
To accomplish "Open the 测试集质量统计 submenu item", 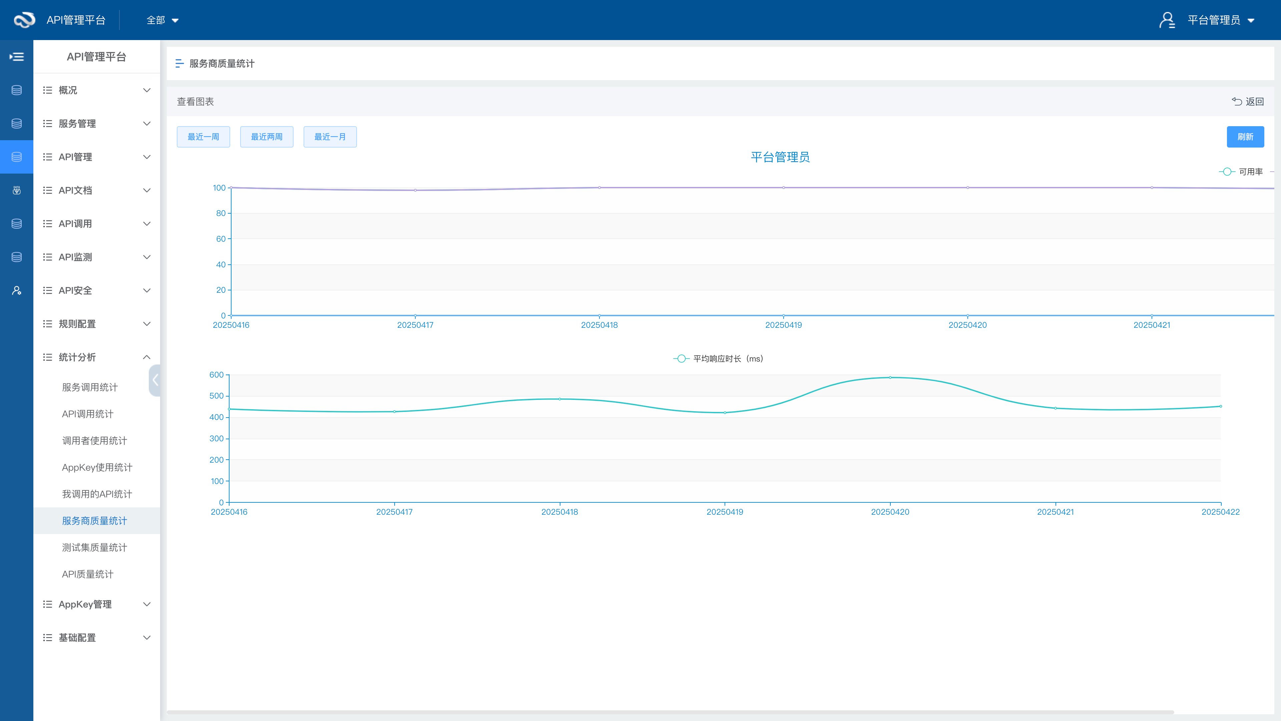I will coord(94,547).
